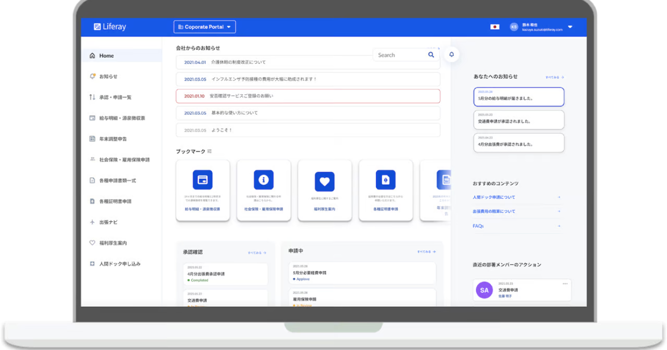
Task: Open the user account dropdown arrow
Action: [570, 27]
